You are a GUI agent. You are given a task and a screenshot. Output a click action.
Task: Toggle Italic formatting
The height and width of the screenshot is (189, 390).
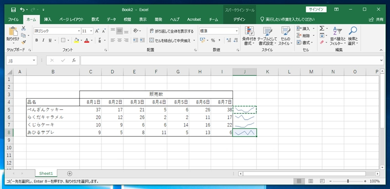(43, 40)
